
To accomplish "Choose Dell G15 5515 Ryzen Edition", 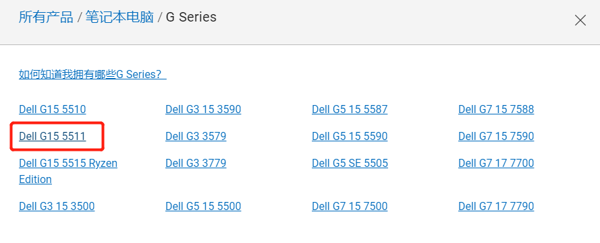I will point(68,171).
